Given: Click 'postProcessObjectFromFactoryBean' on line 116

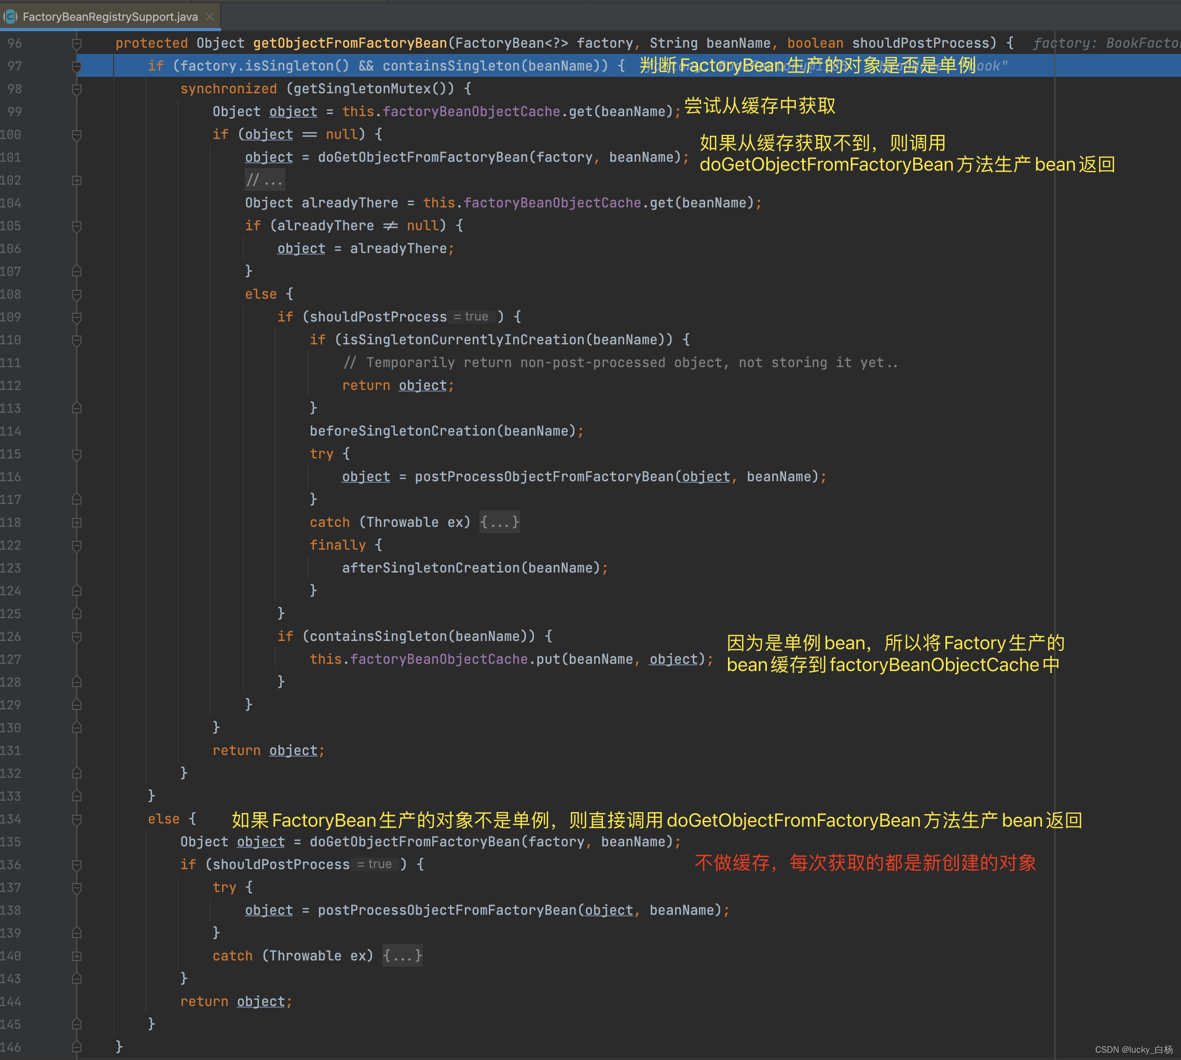Looking at the screenshot, I should point(544,477).
